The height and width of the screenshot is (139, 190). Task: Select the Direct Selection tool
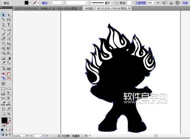pyautogui.click(x=9, y=15)
